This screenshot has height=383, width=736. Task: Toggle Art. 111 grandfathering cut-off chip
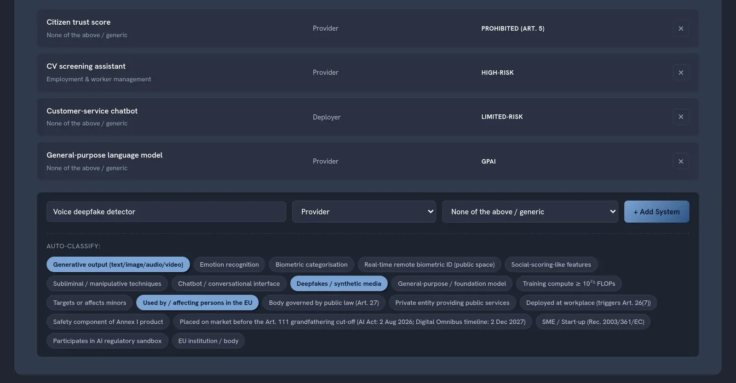pos(352,322)
